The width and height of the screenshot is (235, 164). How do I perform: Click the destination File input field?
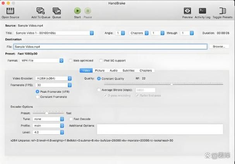(110, 46)
